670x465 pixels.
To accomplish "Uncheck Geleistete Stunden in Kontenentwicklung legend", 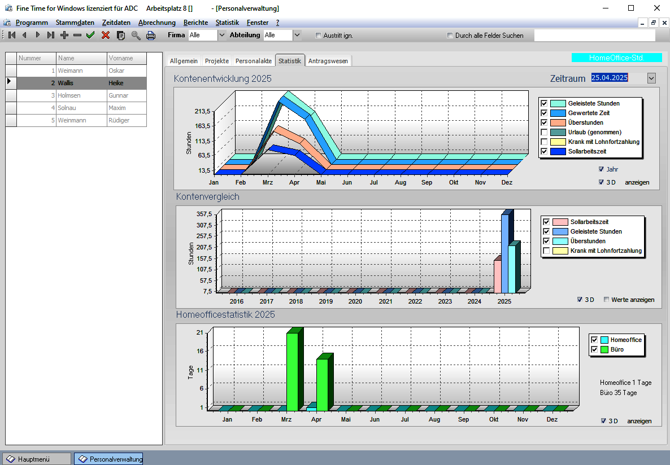I will 544,103.
